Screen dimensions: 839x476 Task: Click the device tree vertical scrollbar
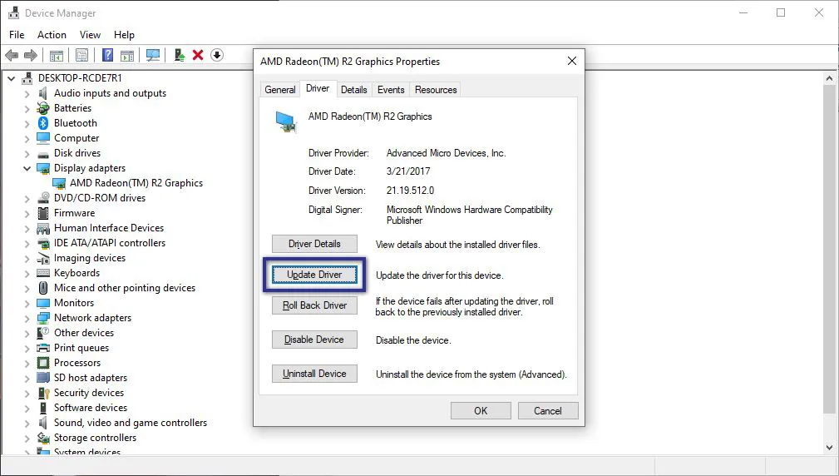(829, 250)
